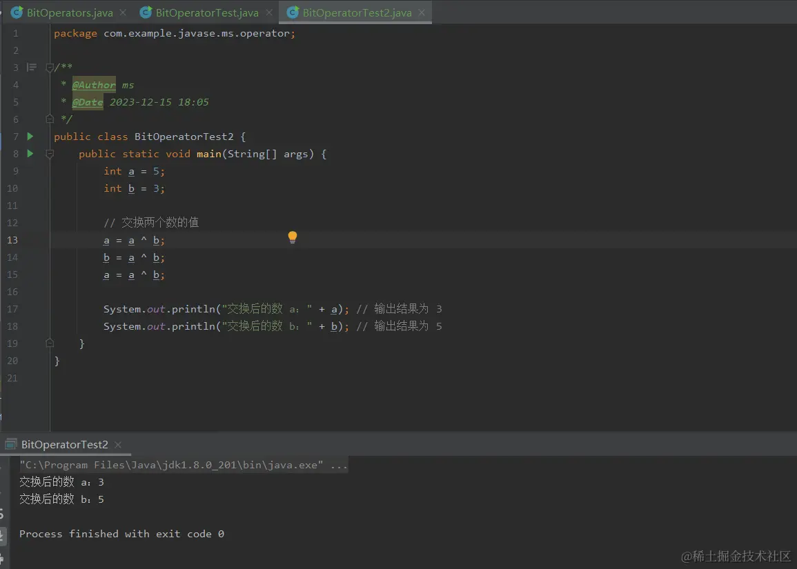This screenshot has width=797, height=569.
Task: Click the BitOperatorTest2.java class file icon
Action: [293, 12]
